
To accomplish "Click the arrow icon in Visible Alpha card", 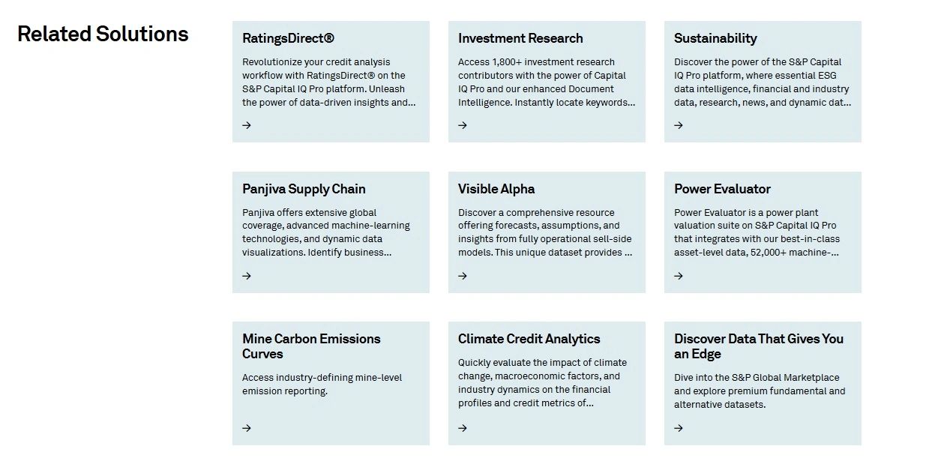I will pos(463,276).
